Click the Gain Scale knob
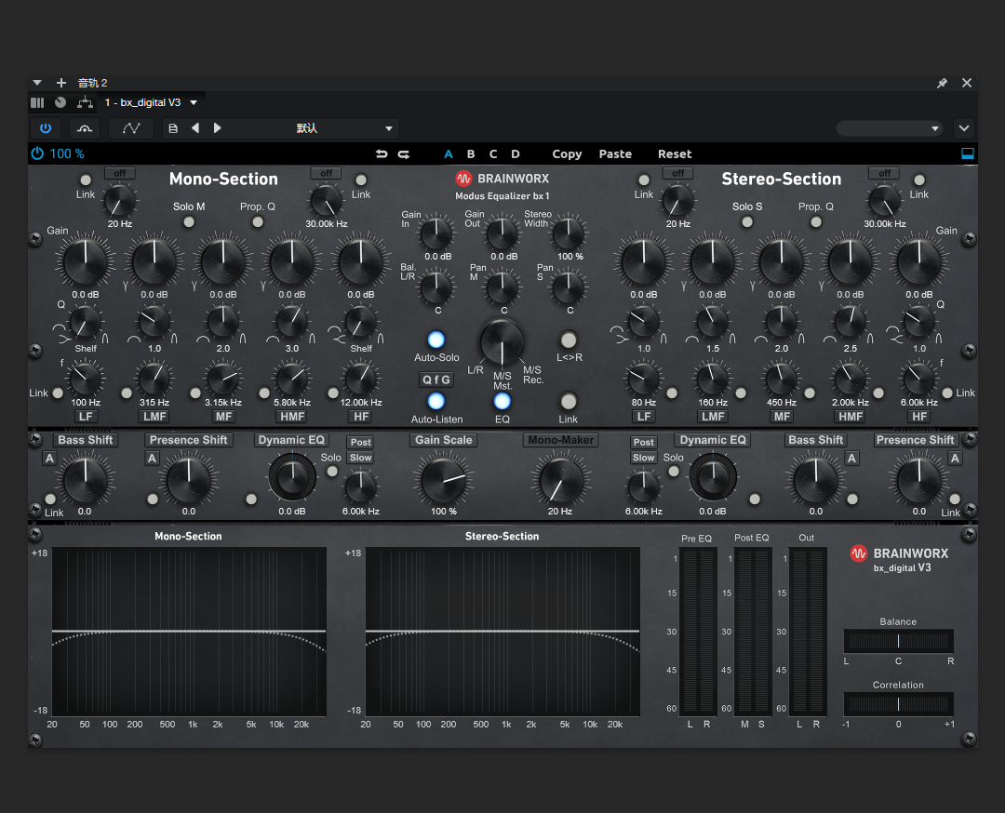The image size is (1005, 813). coord(444,479)
